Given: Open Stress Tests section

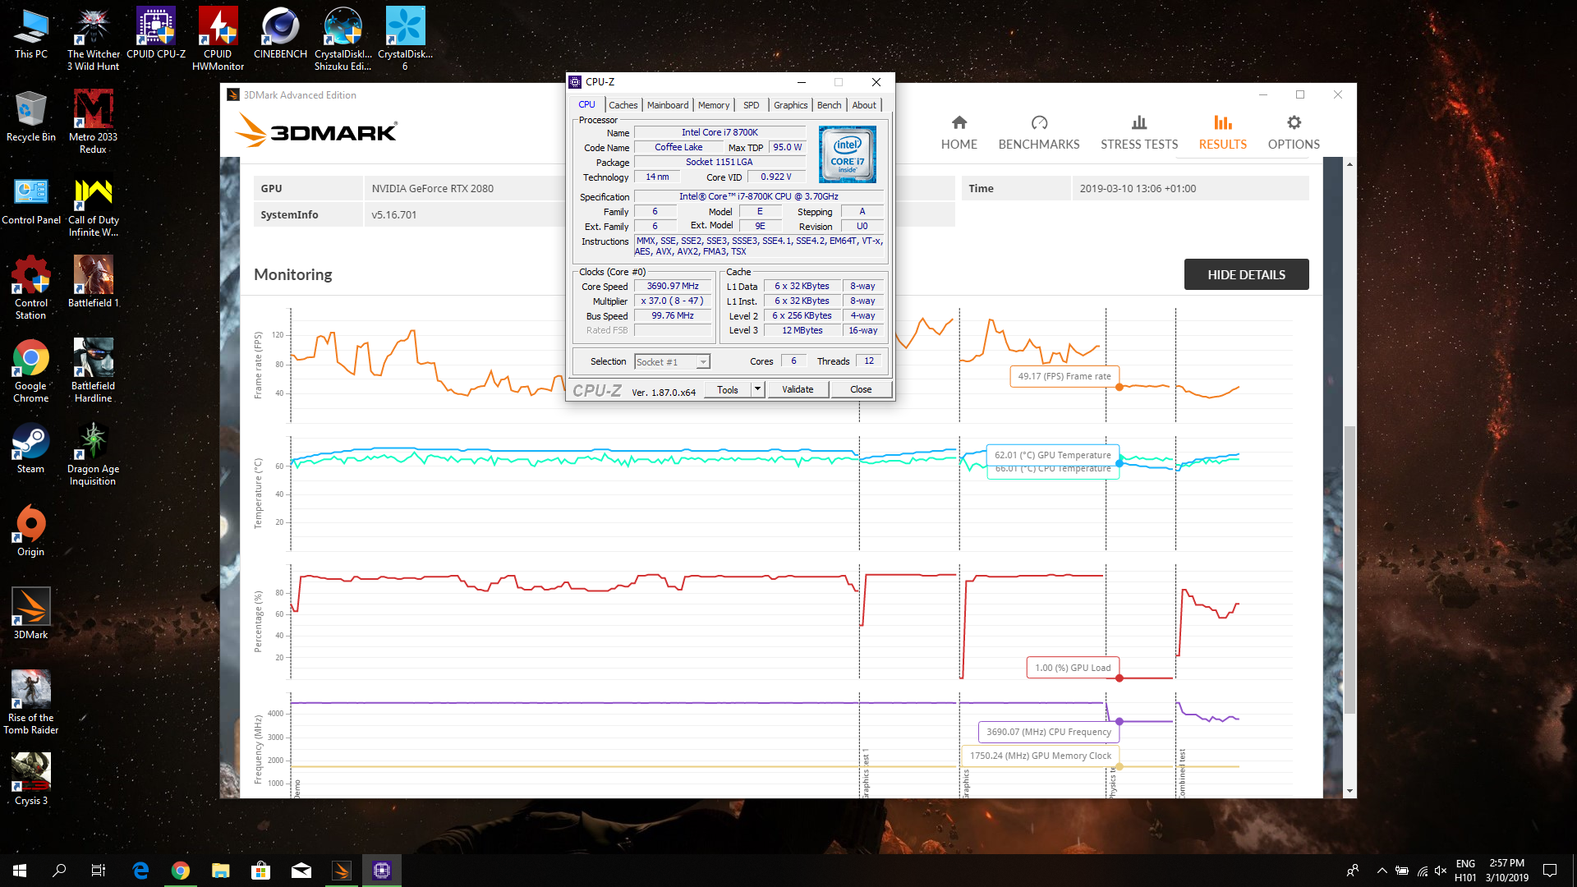Looking at the screenshot, I should click(1138, 132).
